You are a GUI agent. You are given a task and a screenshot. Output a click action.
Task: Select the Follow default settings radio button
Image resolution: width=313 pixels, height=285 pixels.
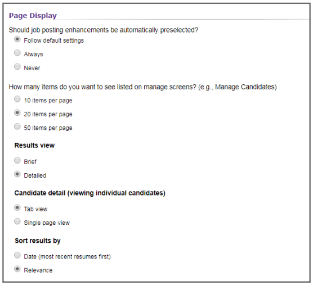(17, 39)
